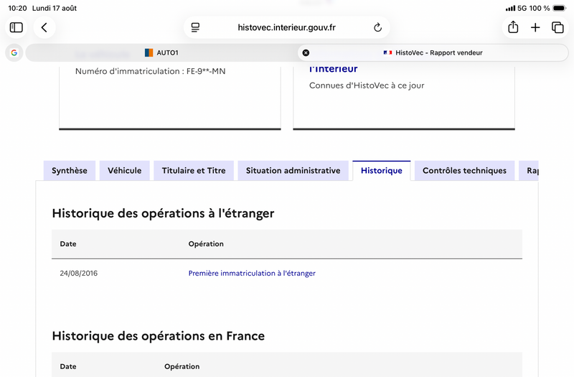Close the HistoVec tab with X icon
The image size is (574, 377).
306,52
